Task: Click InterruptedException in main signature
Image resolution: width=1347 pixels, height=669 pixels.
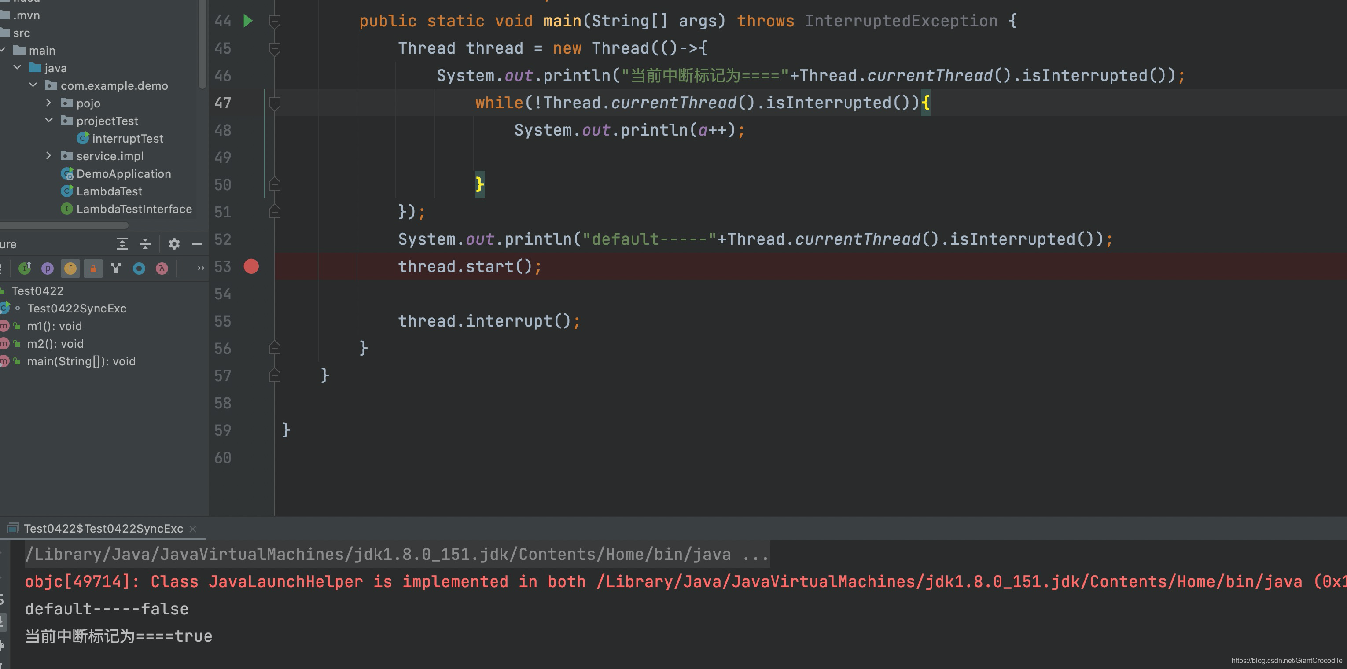Action: coord(901,21)
